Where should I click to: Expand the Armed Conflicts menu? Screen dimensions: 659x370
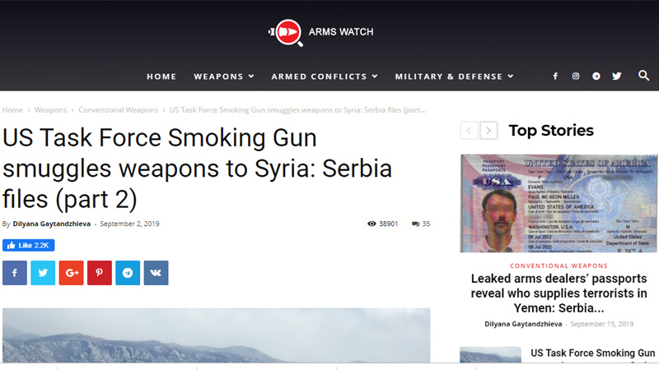tap(324, 76)
